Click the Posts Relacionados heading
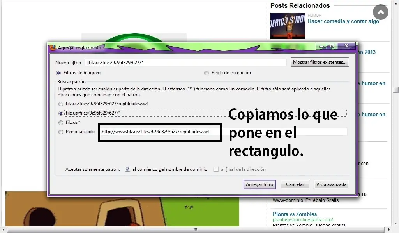The width and height of the screenshot is (399, 233). (x=300, y=5)
